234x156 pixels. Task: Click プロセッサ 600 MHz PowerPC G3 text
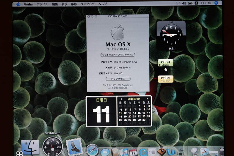[119, 62]
